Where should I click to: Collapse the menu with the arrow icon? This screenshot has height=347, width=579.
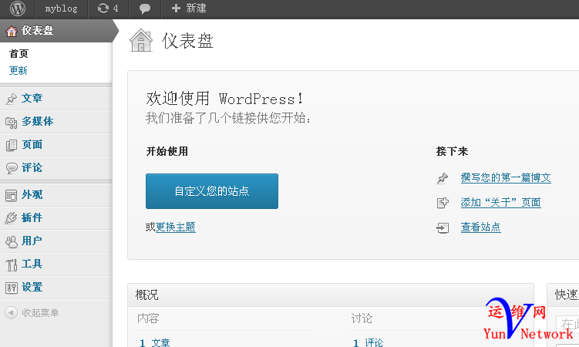click(11, 312)
